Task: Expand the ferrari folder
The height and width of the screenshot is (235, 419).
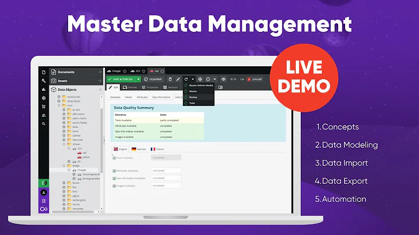Action: pos(64,183)
